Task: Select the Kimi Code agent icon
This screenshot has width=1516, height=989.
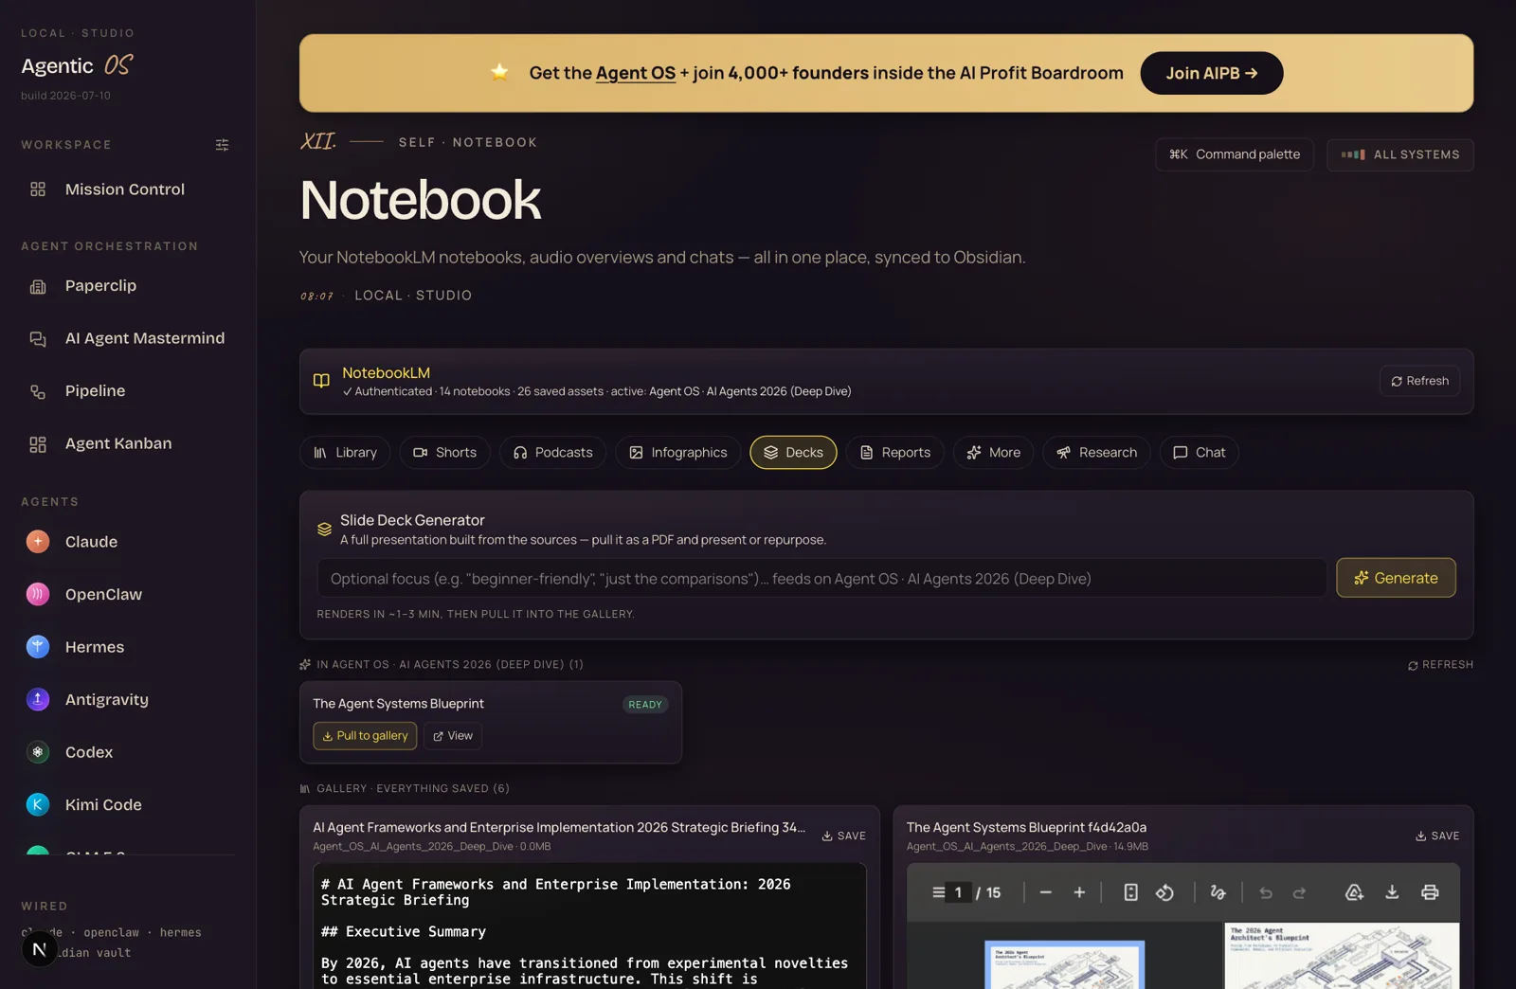Action: (x=38, y=804)
